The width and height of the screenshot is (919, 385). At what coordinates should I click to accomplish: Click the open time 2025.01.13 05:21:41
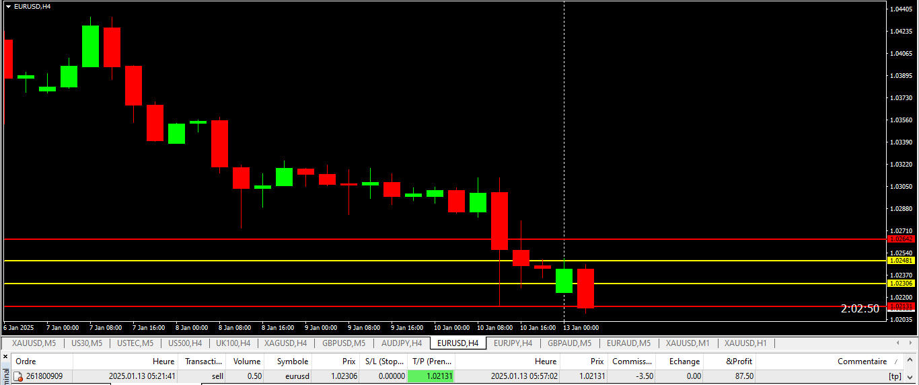click(x=143, y=376)
